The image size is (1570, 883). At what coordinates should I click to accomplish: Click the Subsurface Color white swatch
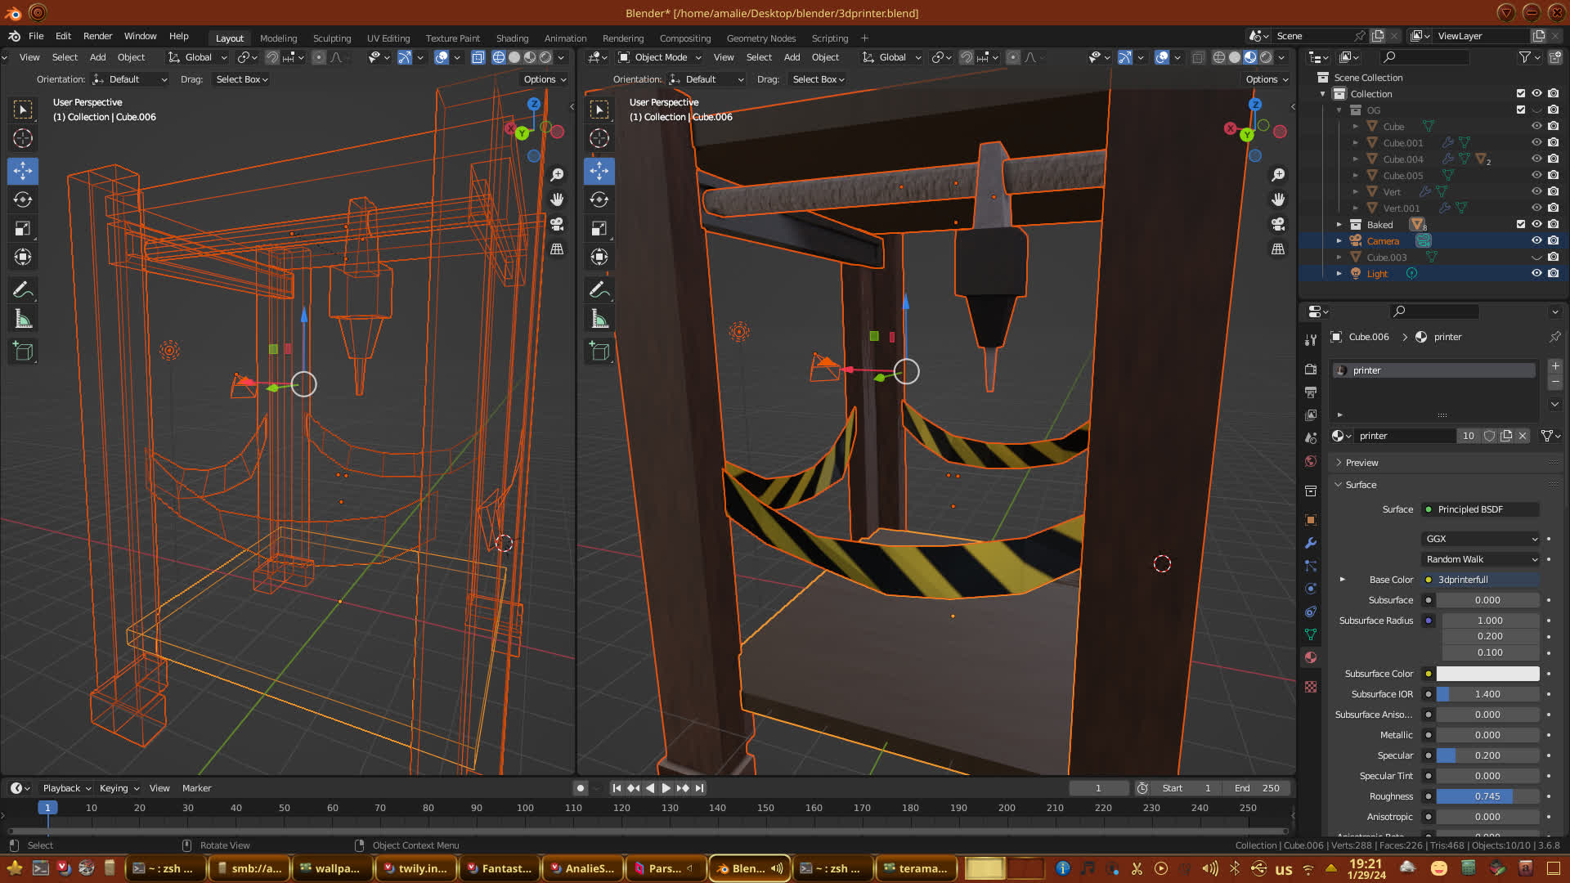click(1487, 674)
